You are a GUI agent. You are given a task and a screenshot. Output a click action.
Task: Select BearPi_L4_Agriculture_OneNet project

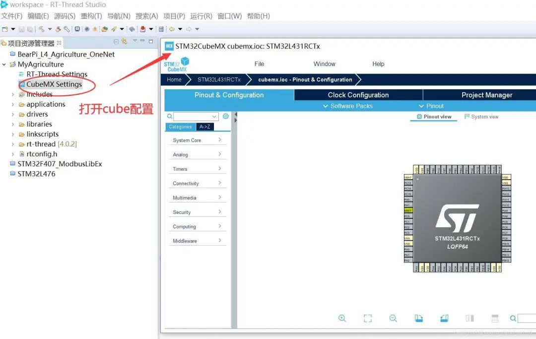point(66,54)
